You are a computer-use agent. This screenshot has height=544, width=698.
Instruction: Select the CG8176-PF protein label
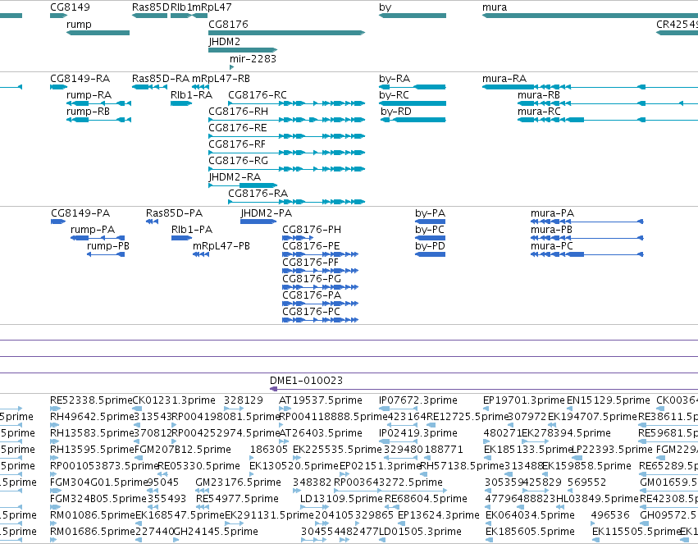click(310, 263)
